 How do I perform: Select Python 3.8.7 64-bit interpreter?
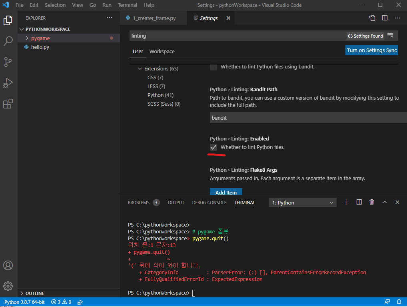click(x=24, y=302)
